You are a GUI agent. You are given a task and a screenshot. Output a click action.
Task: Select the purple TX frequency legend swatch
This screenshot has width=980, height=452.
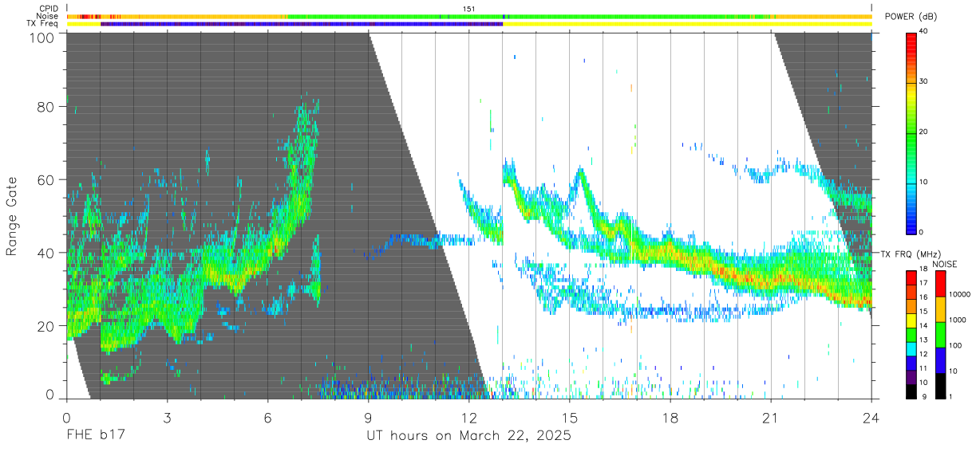[911, 377]
